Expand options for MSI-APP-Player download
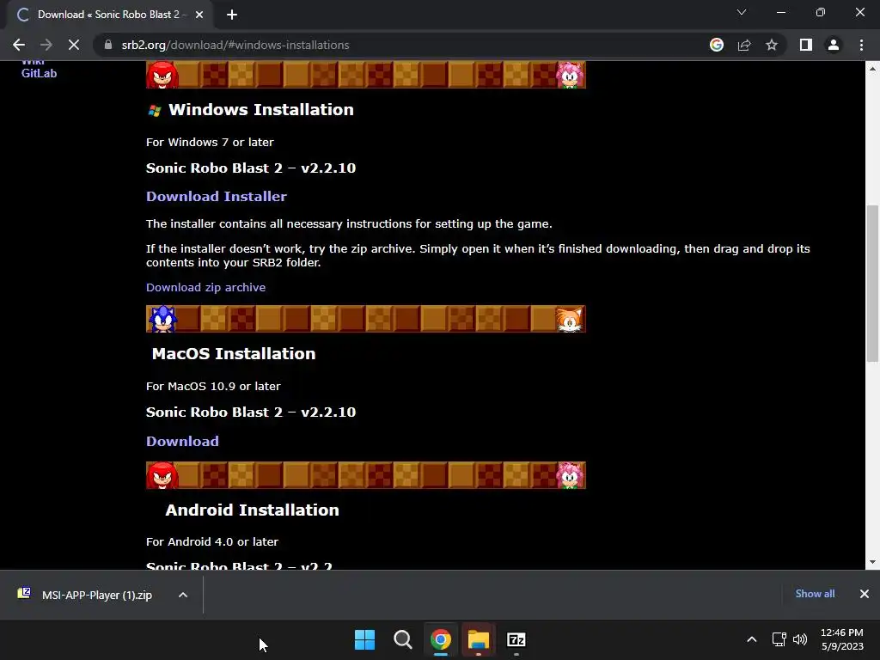 point(183,595)
